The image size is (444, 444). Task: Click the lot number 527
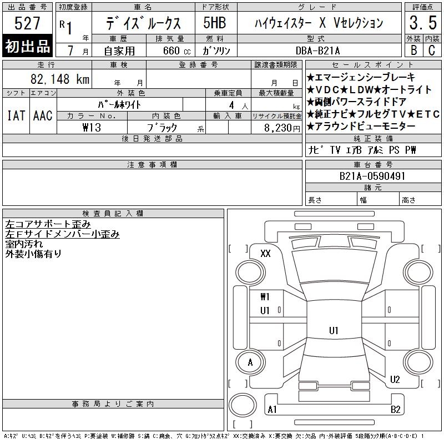[x=27, y=23]
